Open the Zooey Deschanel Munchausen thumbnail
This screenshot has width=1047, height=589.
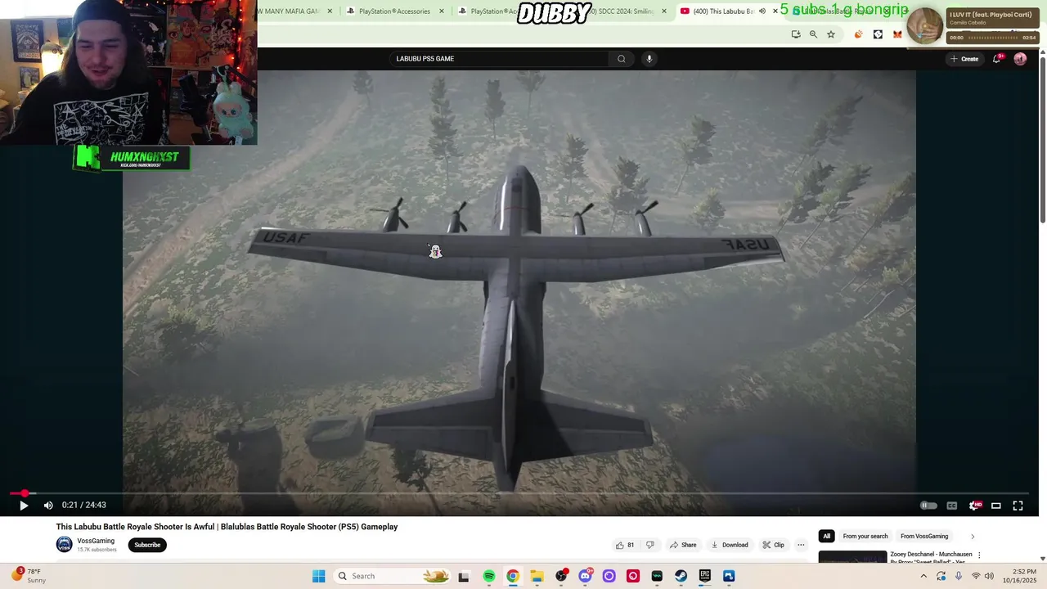click(x=852, y=556)
